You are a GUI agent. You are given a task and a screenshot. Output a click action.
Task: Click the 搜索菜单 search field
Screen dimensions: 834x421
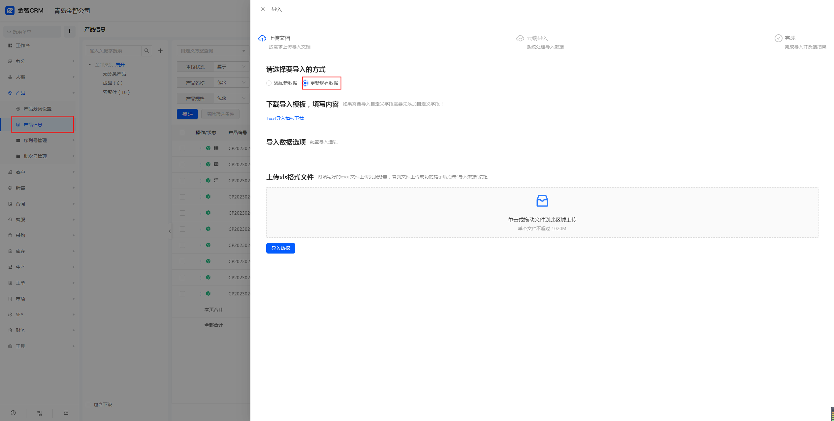(32, 31)
